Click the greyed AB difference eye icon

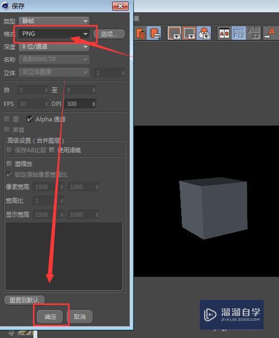pyautogui.click(x=253, y=33)
